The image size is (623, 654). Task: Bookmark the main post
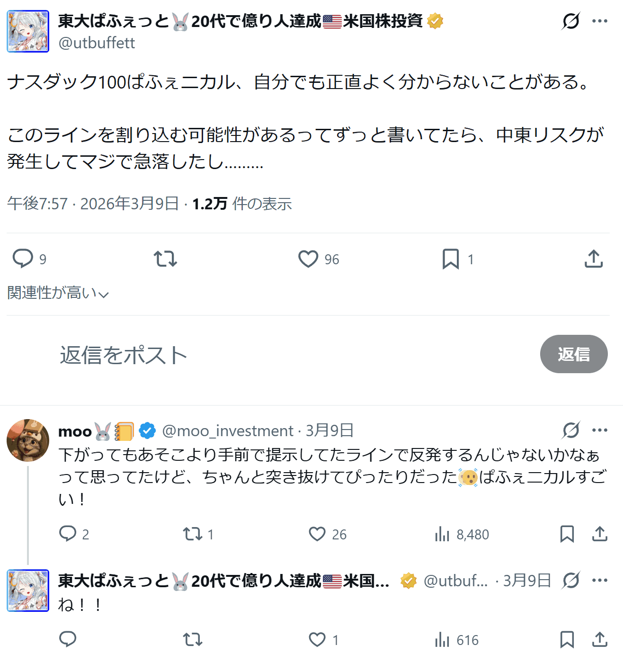(450, 259)
